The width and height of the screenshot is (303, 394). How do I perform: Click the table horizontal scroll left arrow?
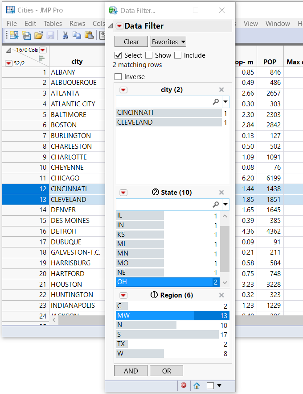coord(54,320)
